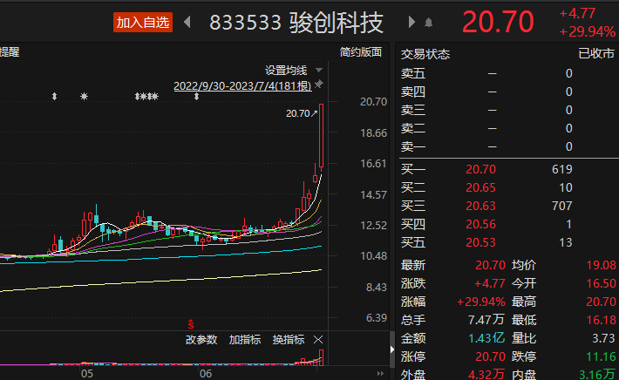Click 换指标 to change indicator
Screen dimensions: 619x380
click(289, 340)
